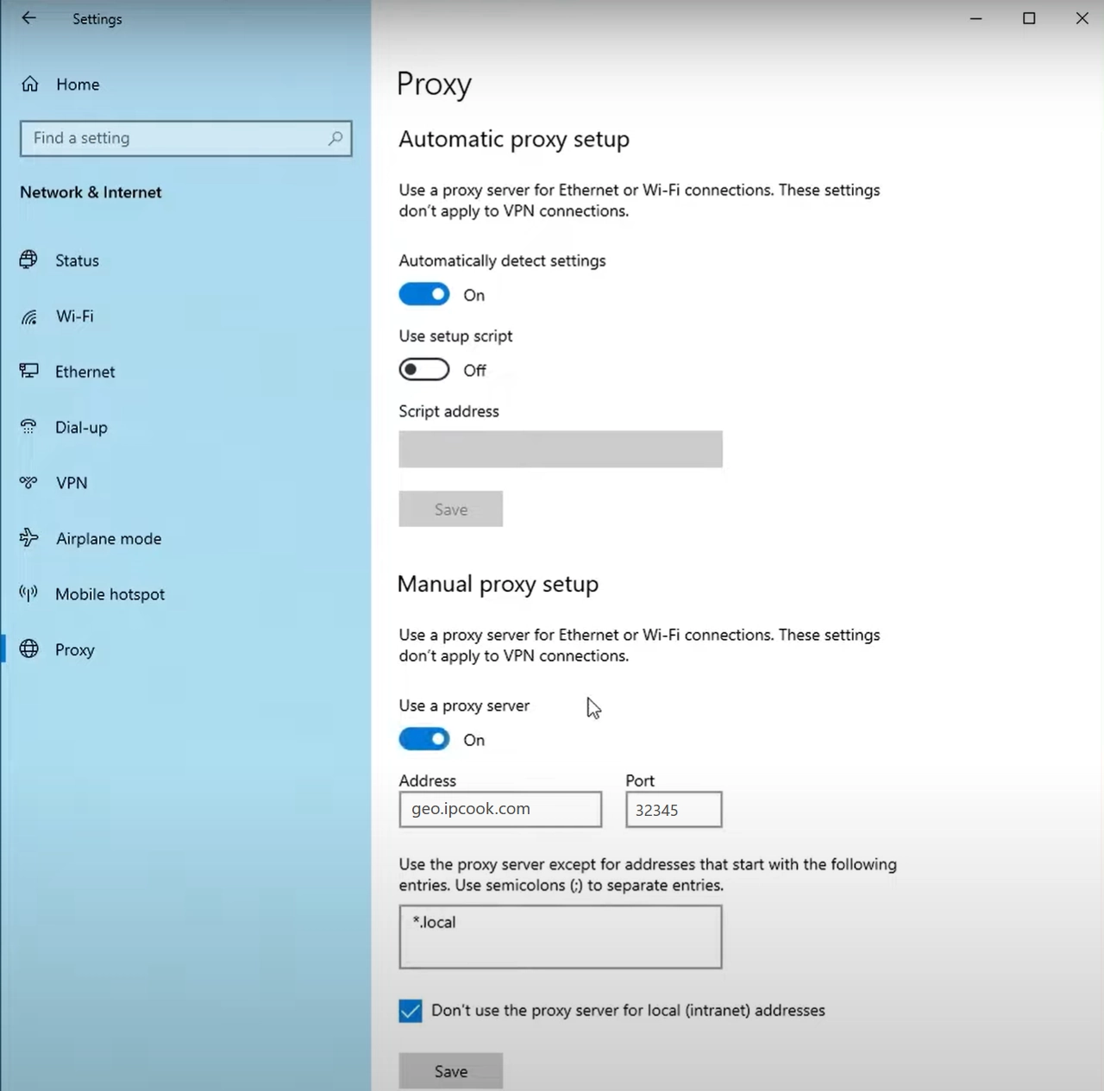Click the Home icon in sidebar
Screen dimensions: 1104x1091
pos(29,84)
